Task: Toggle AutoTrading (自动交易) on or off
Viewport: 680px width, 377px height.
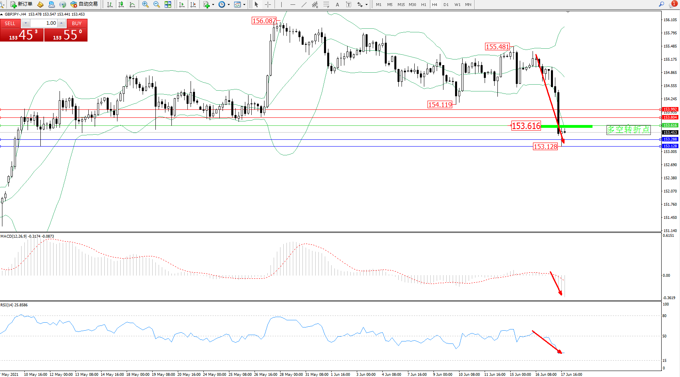Action: pyautogui.click(x=84, y=4)
